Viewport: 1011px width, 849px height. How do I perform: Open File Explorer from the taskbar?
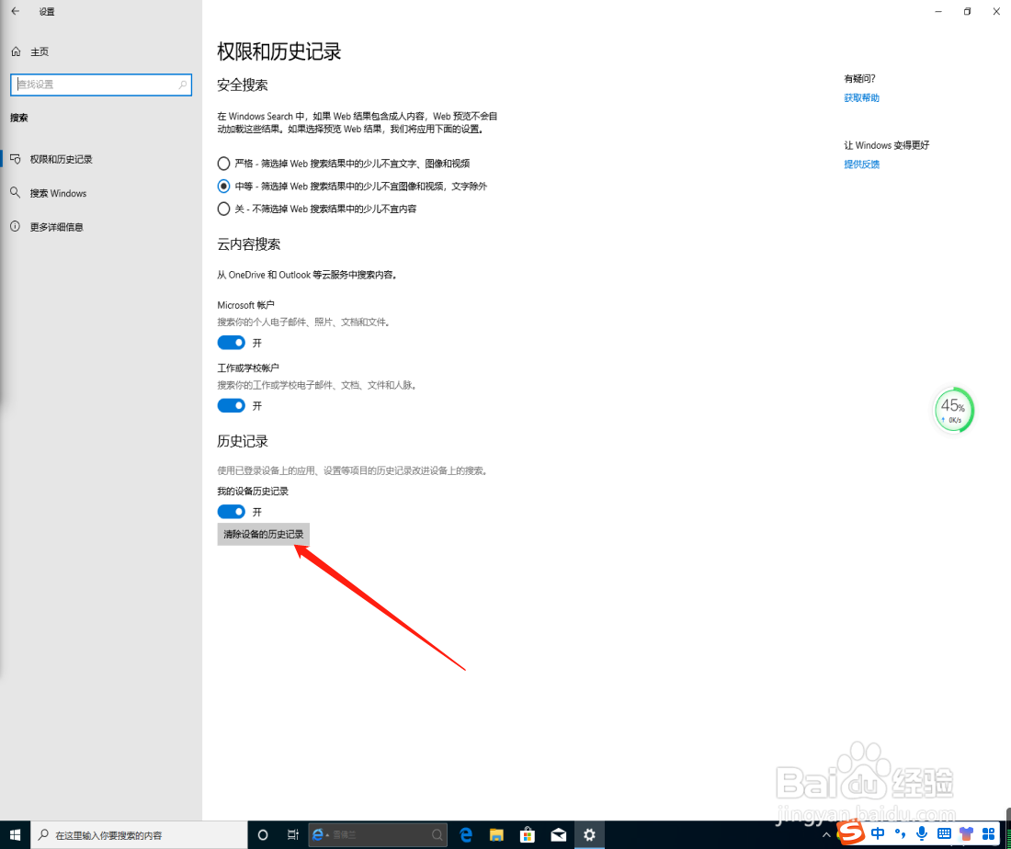(x=496, y=834)
